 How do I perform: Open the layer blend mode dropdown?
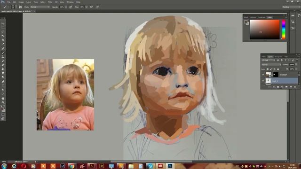pos(271,65)
